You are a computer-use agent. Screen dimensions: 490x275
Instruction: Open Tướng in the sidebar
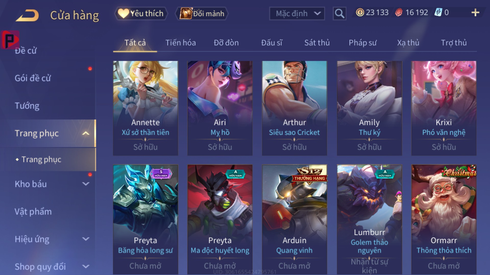click(x=27, y=106)
